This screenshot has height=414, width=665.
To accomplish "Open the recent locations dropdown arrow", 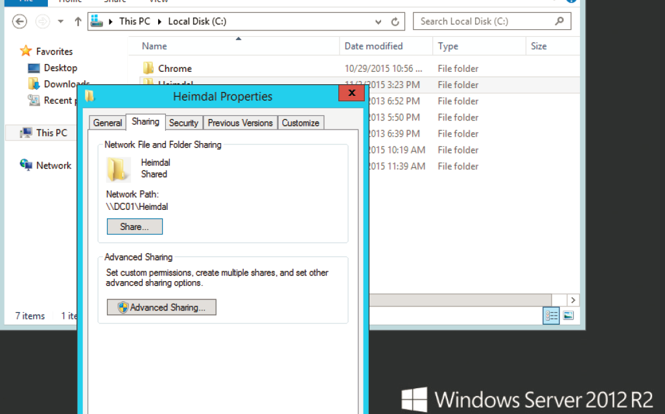I will 61,21.
